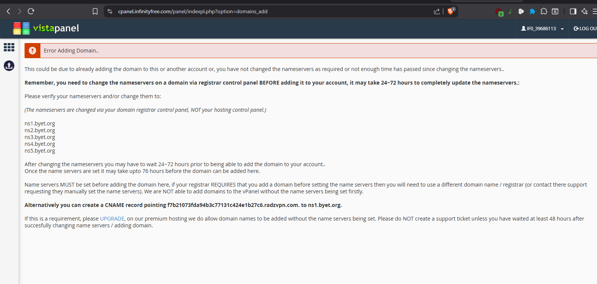This screenshot has width=597, height=284.
Task: Follow the UPGRADE link
Action: point(112,219)
